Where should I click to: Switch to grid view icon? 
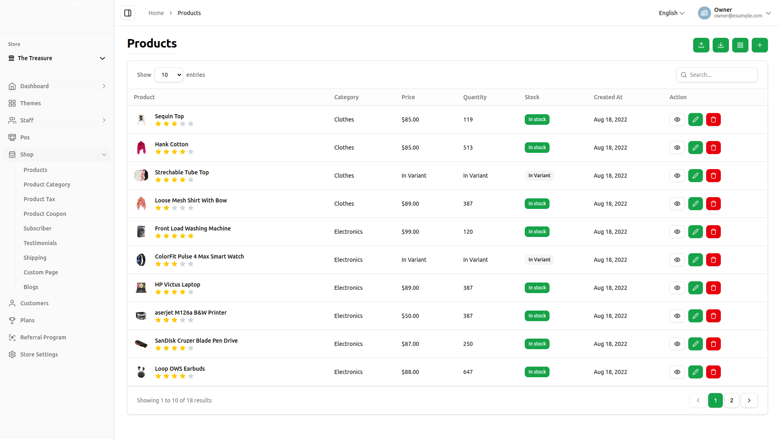(x=740, y=45)
